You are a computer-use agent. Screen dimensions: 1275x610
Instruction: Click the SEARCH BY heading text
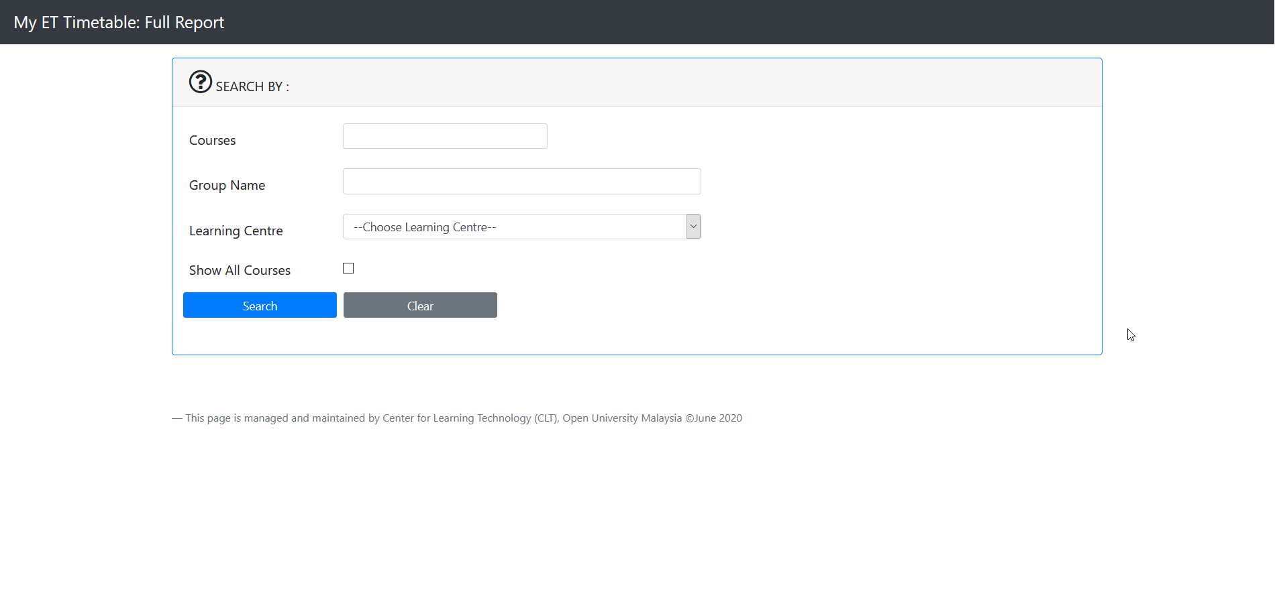point(252,87)
